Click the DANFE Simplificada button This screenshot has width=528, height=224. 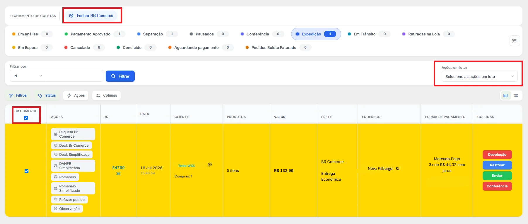73,166
